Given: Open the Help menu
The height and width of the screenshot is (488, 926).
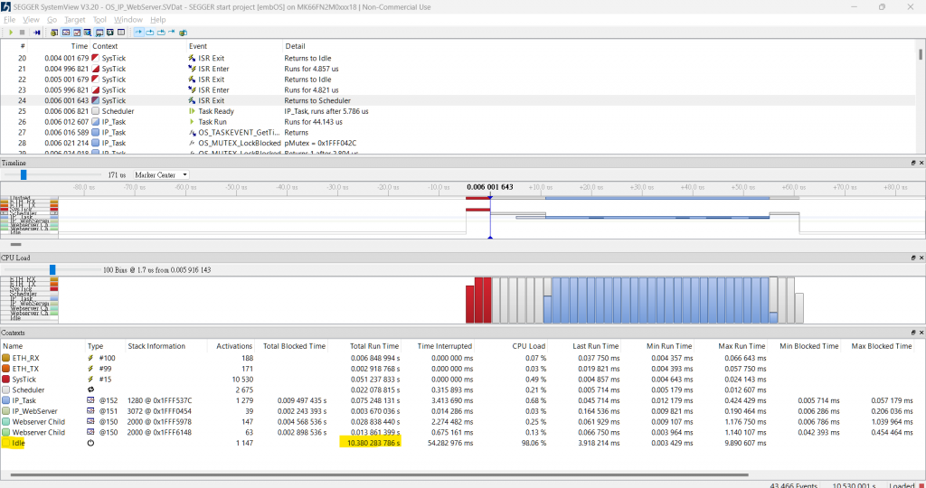Looking at the screenshot, I should (x=157, y=20).
